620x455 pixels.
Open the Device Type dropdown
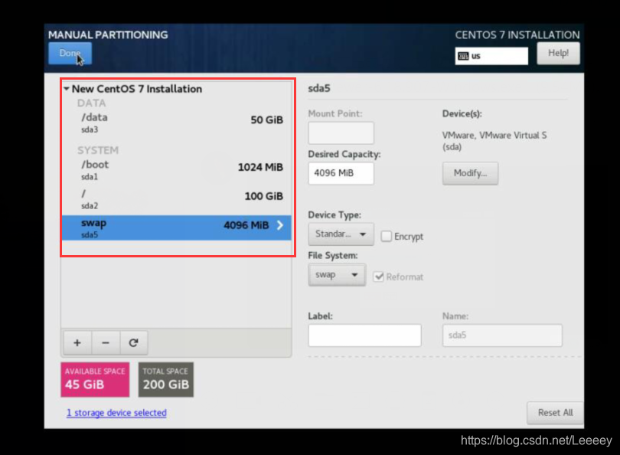coord(341,234)
